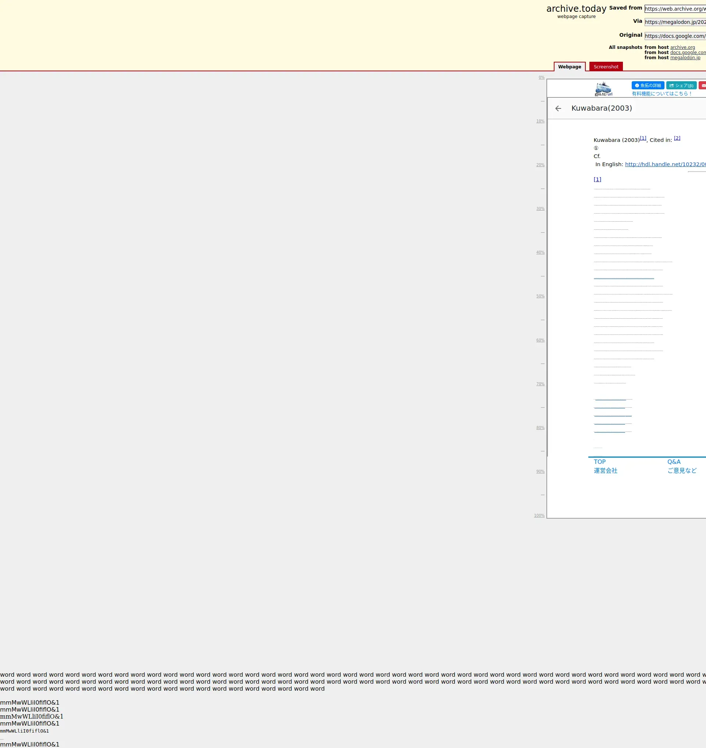Follow the hdl.handle.net English link

pyautogui.click(x=665, y=164)
